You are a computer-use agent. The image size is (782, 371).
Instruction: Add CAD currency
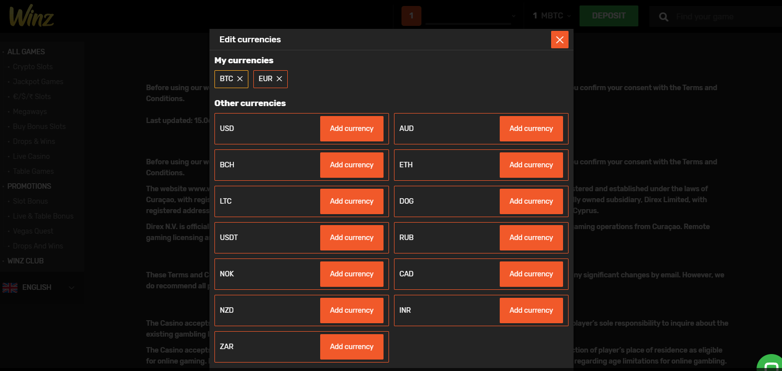click(x=531, y=274)
